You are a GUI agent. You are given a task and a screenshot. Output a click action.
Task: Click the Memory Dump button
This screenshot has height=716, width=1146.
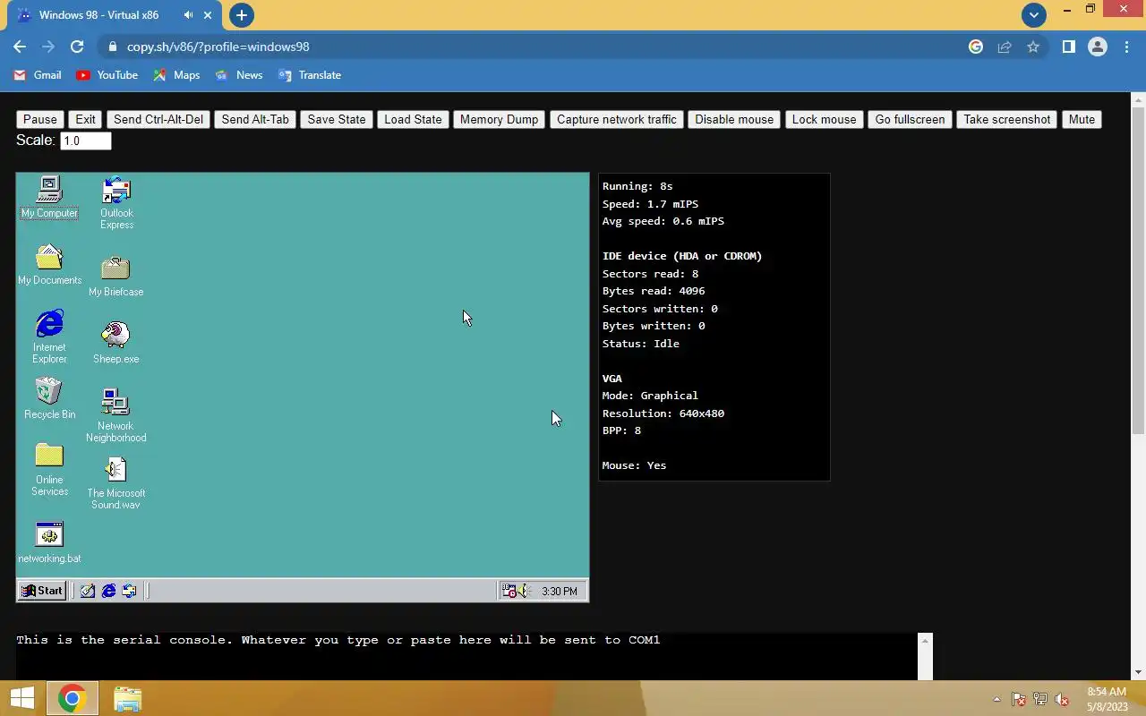(x=500, y=119)
